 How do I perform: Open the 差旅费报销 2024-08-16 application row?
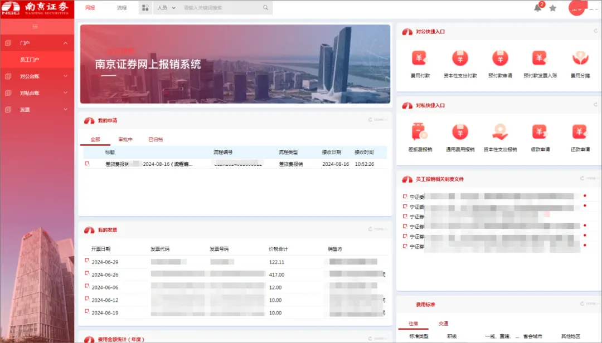[x=235, y=164]
